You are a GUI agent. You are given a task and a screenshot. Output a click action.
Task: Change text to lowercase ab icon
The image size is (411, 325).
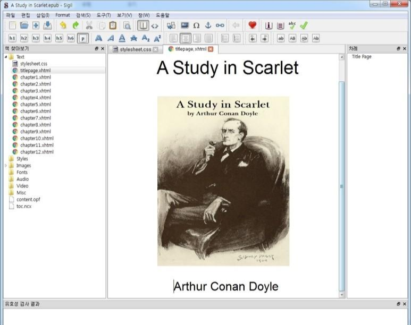[x=281, y=38]
